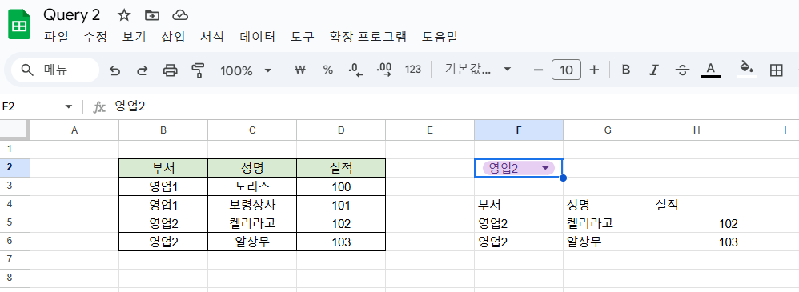The image size is (799, 292).
Task: Select column H header
Action: 697,130
